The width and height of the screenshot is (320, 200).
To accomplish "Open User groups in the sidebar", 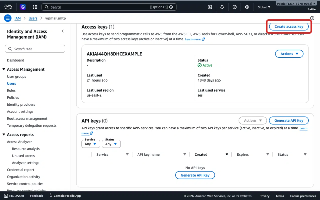I will pos(16,76).
